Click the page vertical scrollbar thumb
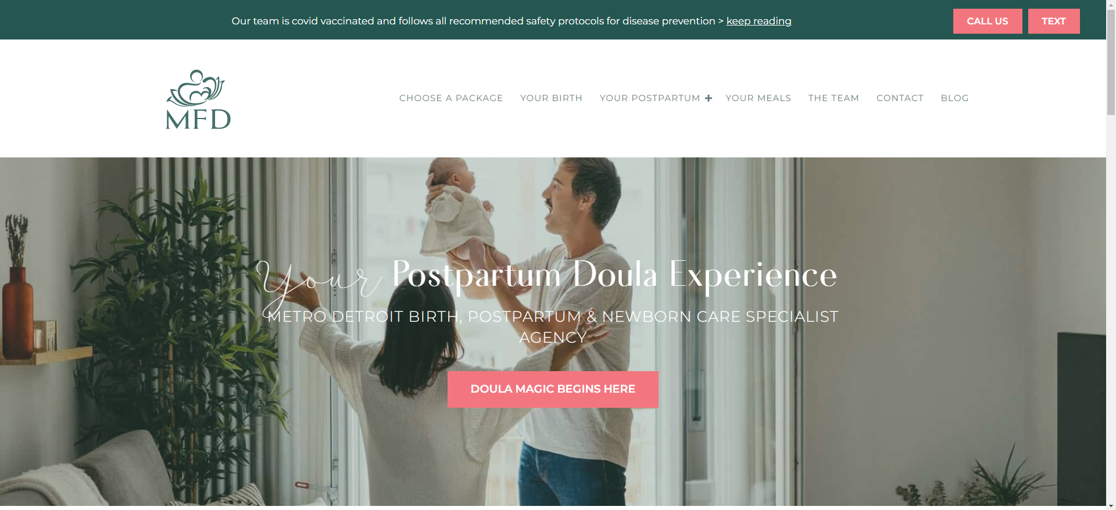The image size is (1116, 510). [x=1111, y=61]
